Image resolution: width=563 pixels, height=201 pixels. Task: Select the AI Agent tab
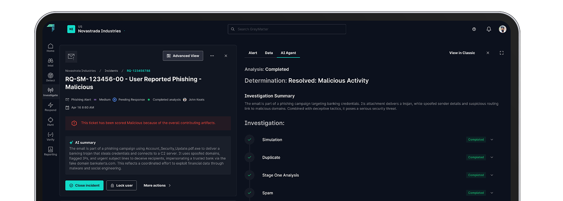pos(288,53)
